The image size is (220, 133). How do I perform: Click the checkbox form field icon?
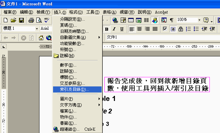(165, 29)
